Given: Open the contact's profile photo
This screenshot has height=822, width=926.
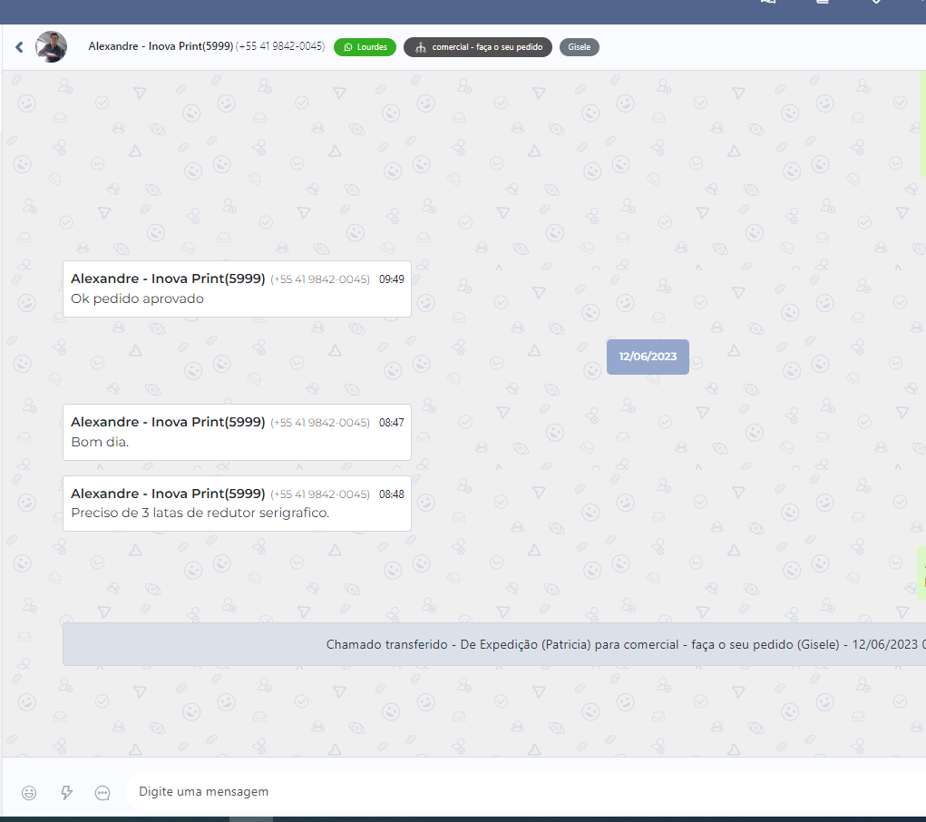Looking at the screenshot, I should point(51,47).
